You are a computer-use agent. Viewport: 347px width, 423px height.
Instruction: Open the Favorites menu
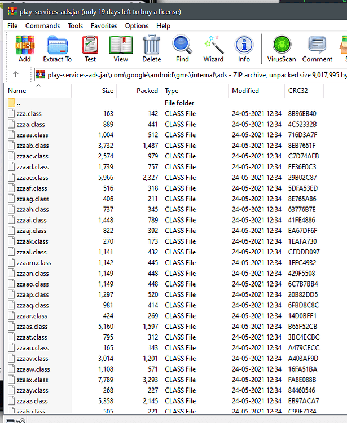(x=104, y=26)
